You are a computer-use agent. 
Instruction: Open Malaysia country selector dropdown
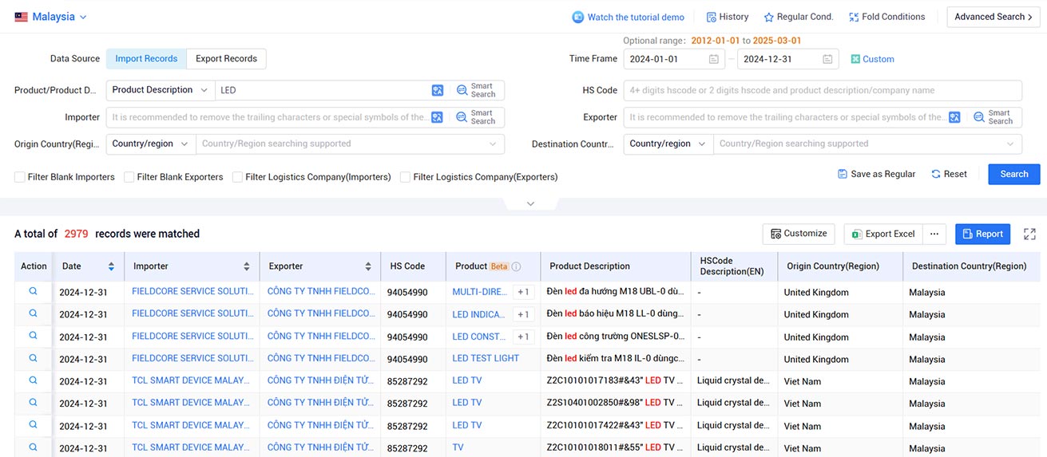[51, 17]
